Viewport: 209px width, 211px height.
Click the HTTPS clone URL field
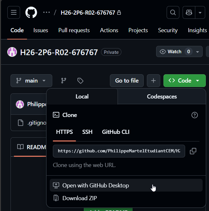(119, 151)
